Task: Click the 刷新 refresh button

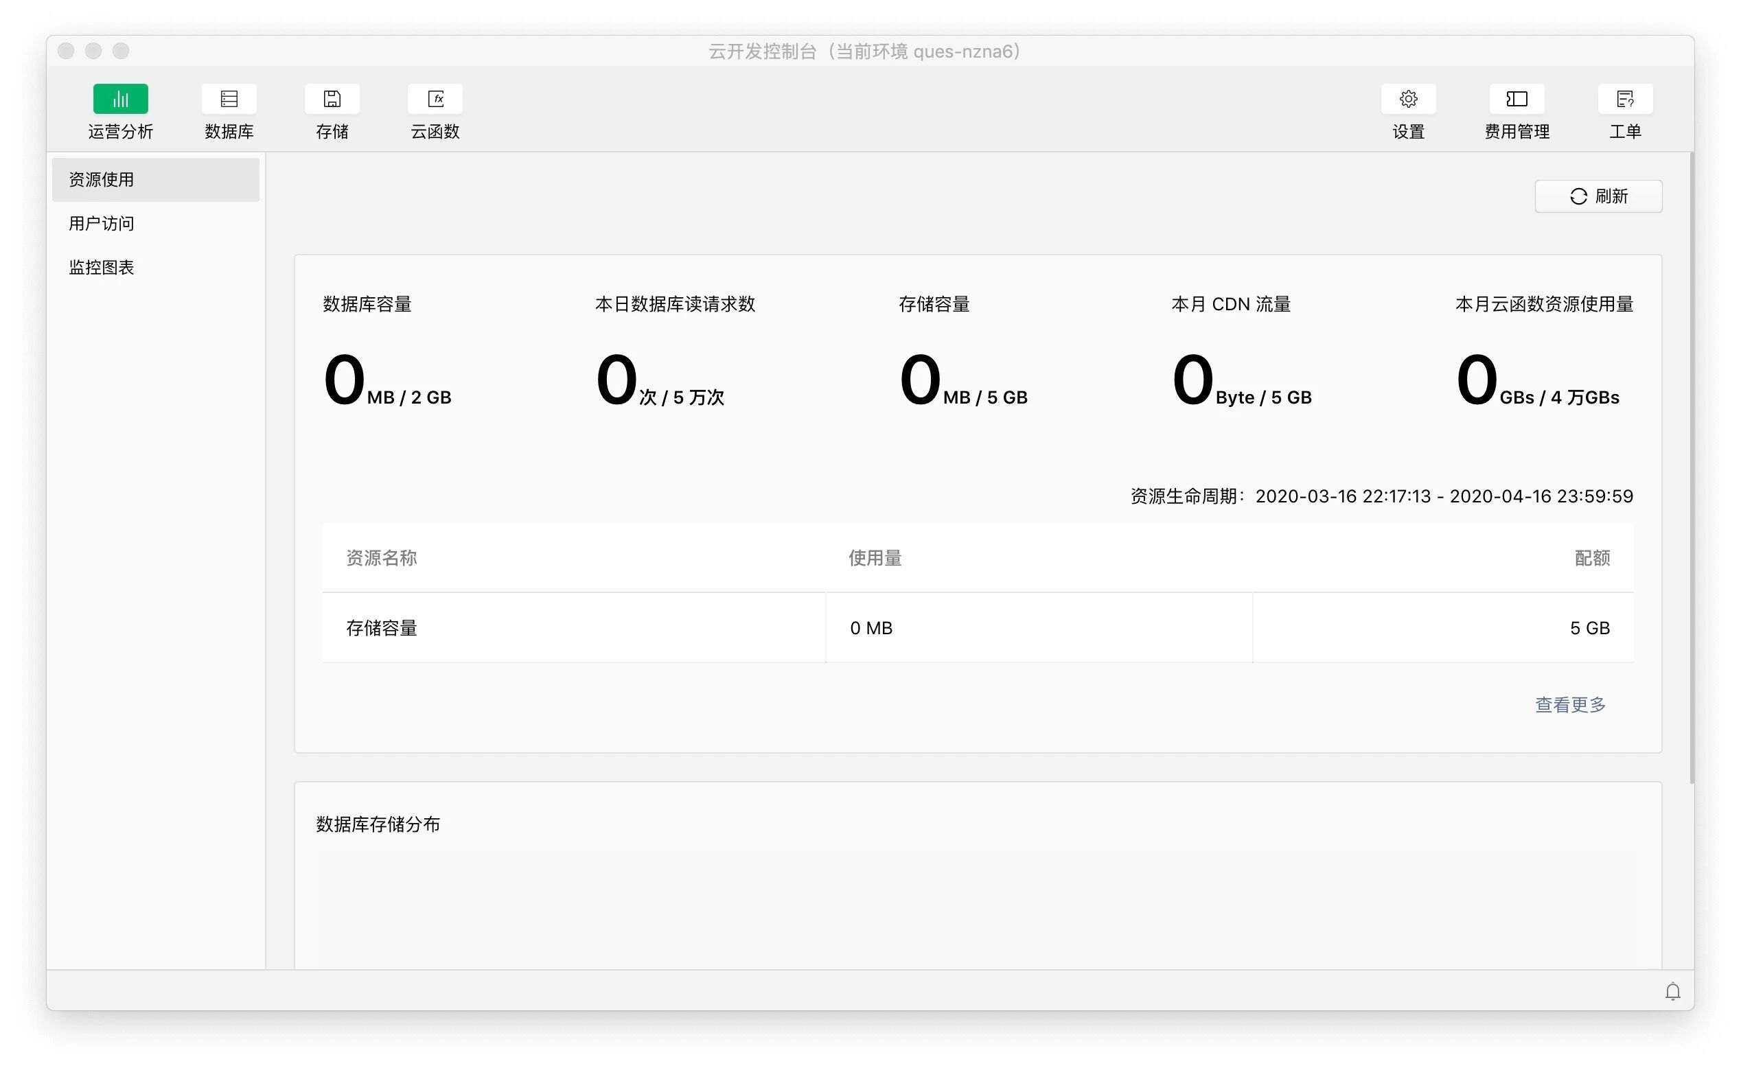Action: point(1598,196)
